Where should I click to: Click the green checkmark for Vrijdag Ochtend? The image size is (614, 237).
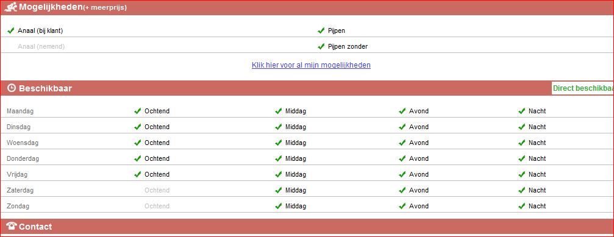[x=137, y=174]
